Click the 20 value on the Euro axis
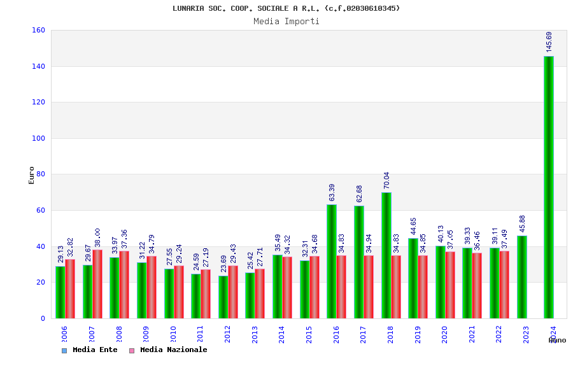The image size is (573, 382). [41, 283]
